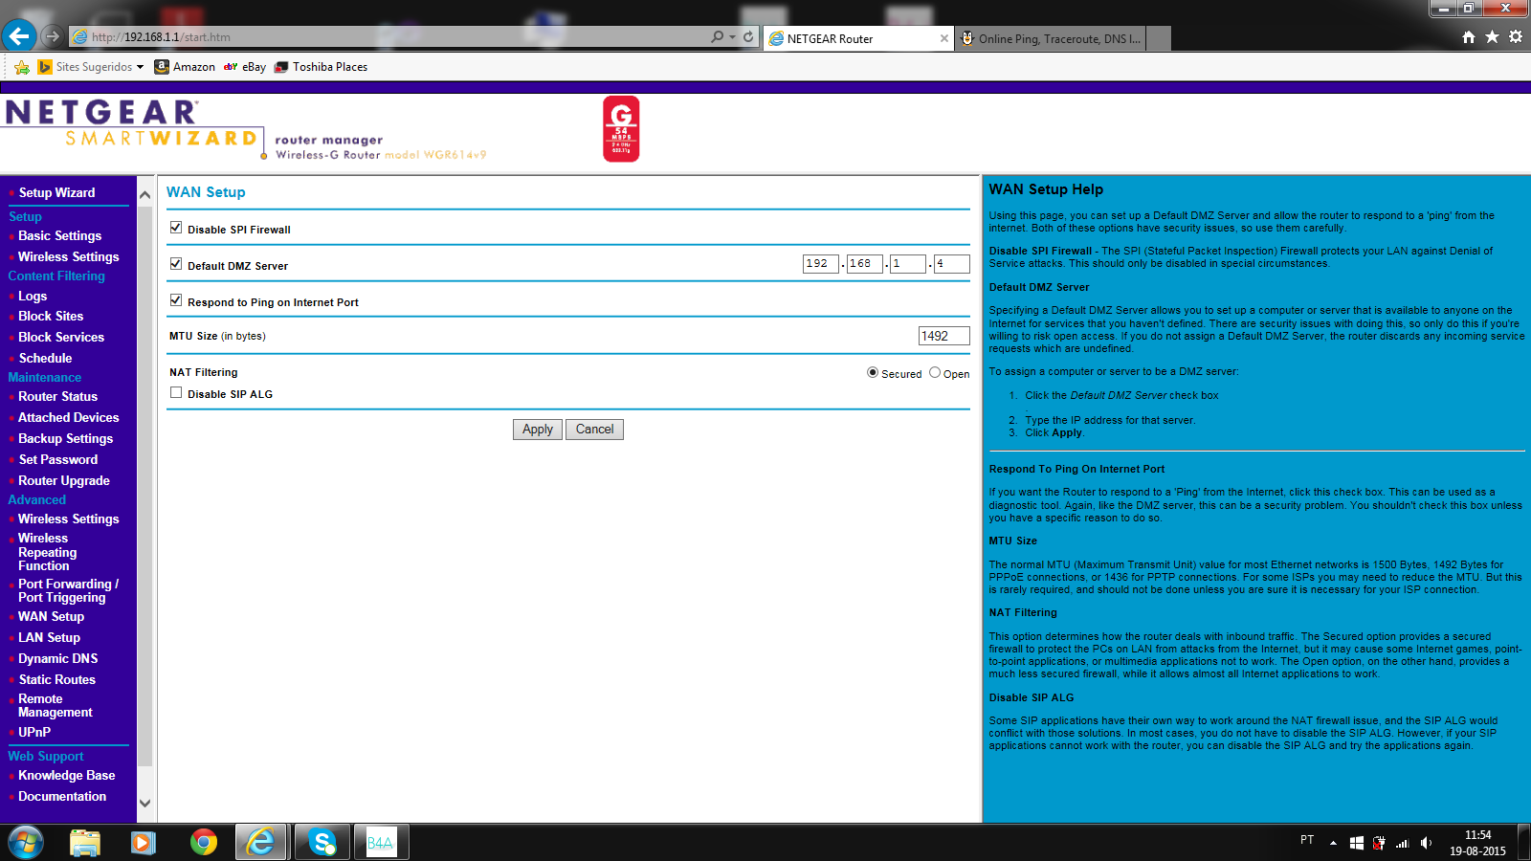The image size is (1531, 861).
Task: Open Google Chrome from the taskbar
Action: pyautogui.click(x=203, y=842)
